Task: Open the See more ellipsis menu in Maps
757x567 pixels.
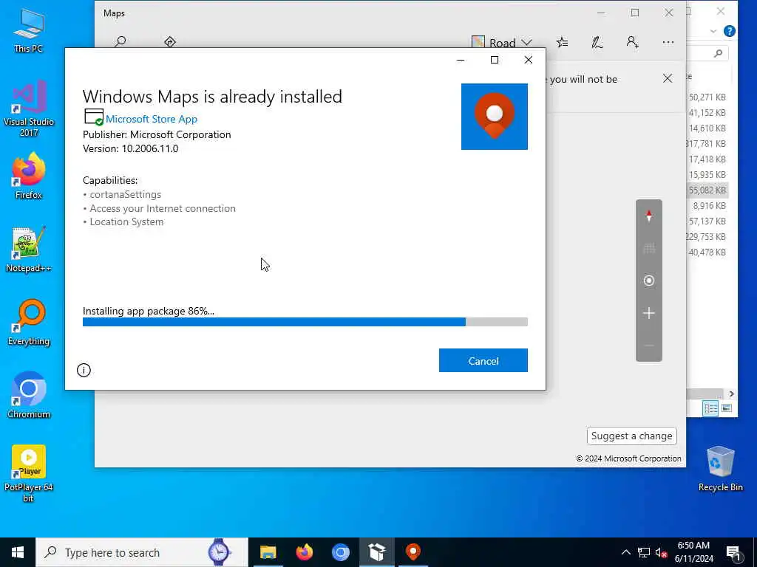Action: click(668, 42)
